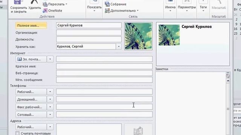Click the Business address (Рабочий) button
Viewport: 241px width, 135px height.
(31, 127)
